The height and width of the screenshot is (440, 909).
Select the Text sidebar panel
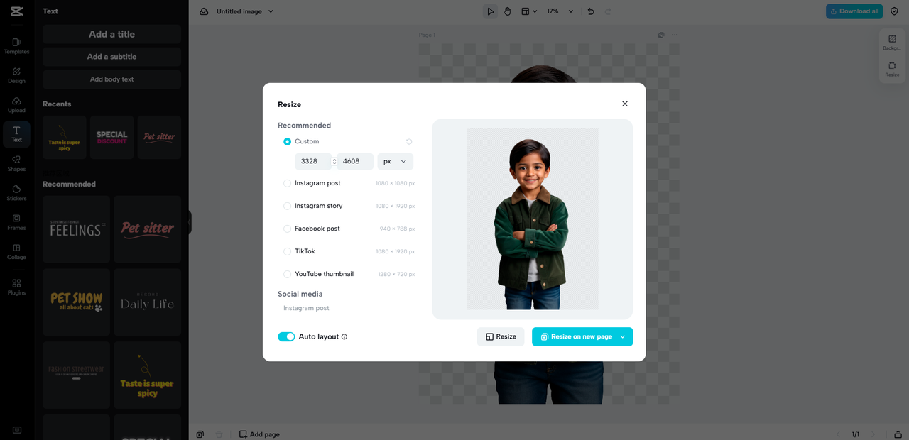pyautogui.click(x=16, y=134)
